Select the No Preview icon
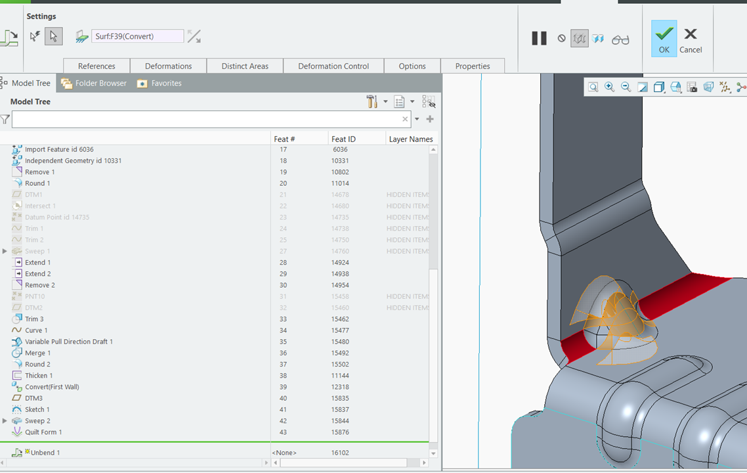The image size is (747, 473). click(x=561, y=38)
